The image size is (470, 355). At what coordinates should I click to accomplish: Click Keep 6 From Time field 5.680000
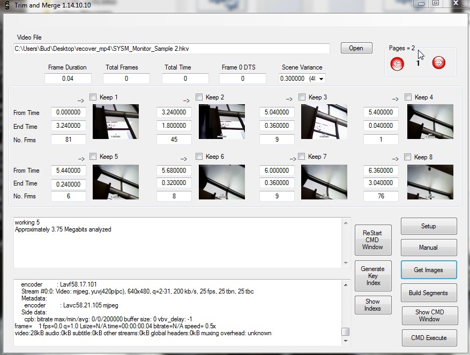click(174, 171)
